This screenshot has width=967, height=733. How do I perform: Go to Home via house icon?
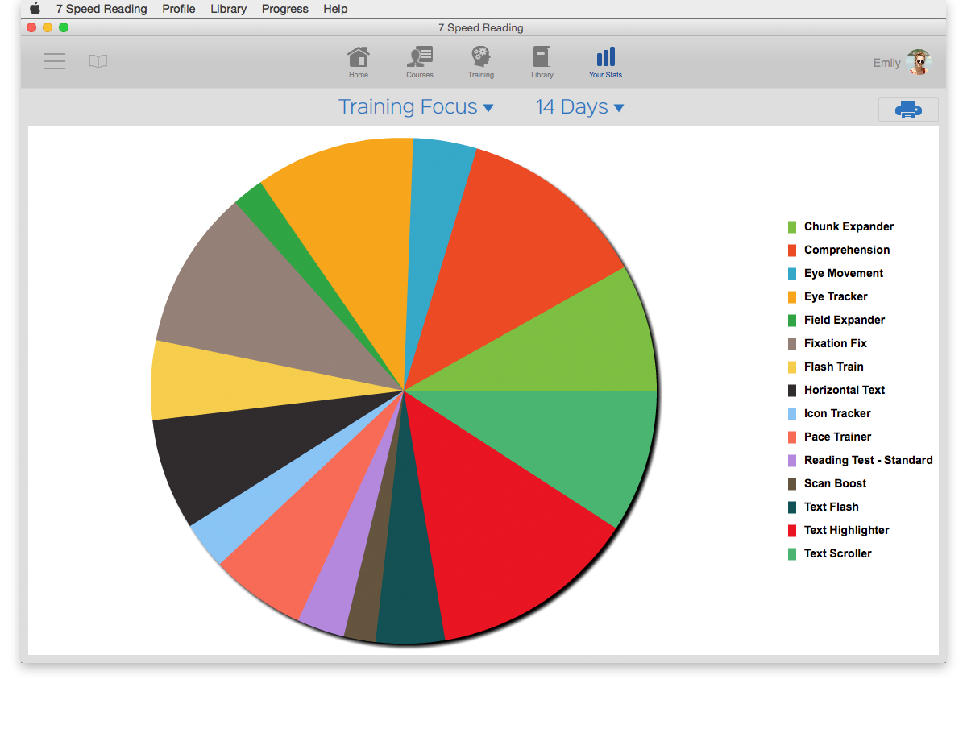(359, 61)
